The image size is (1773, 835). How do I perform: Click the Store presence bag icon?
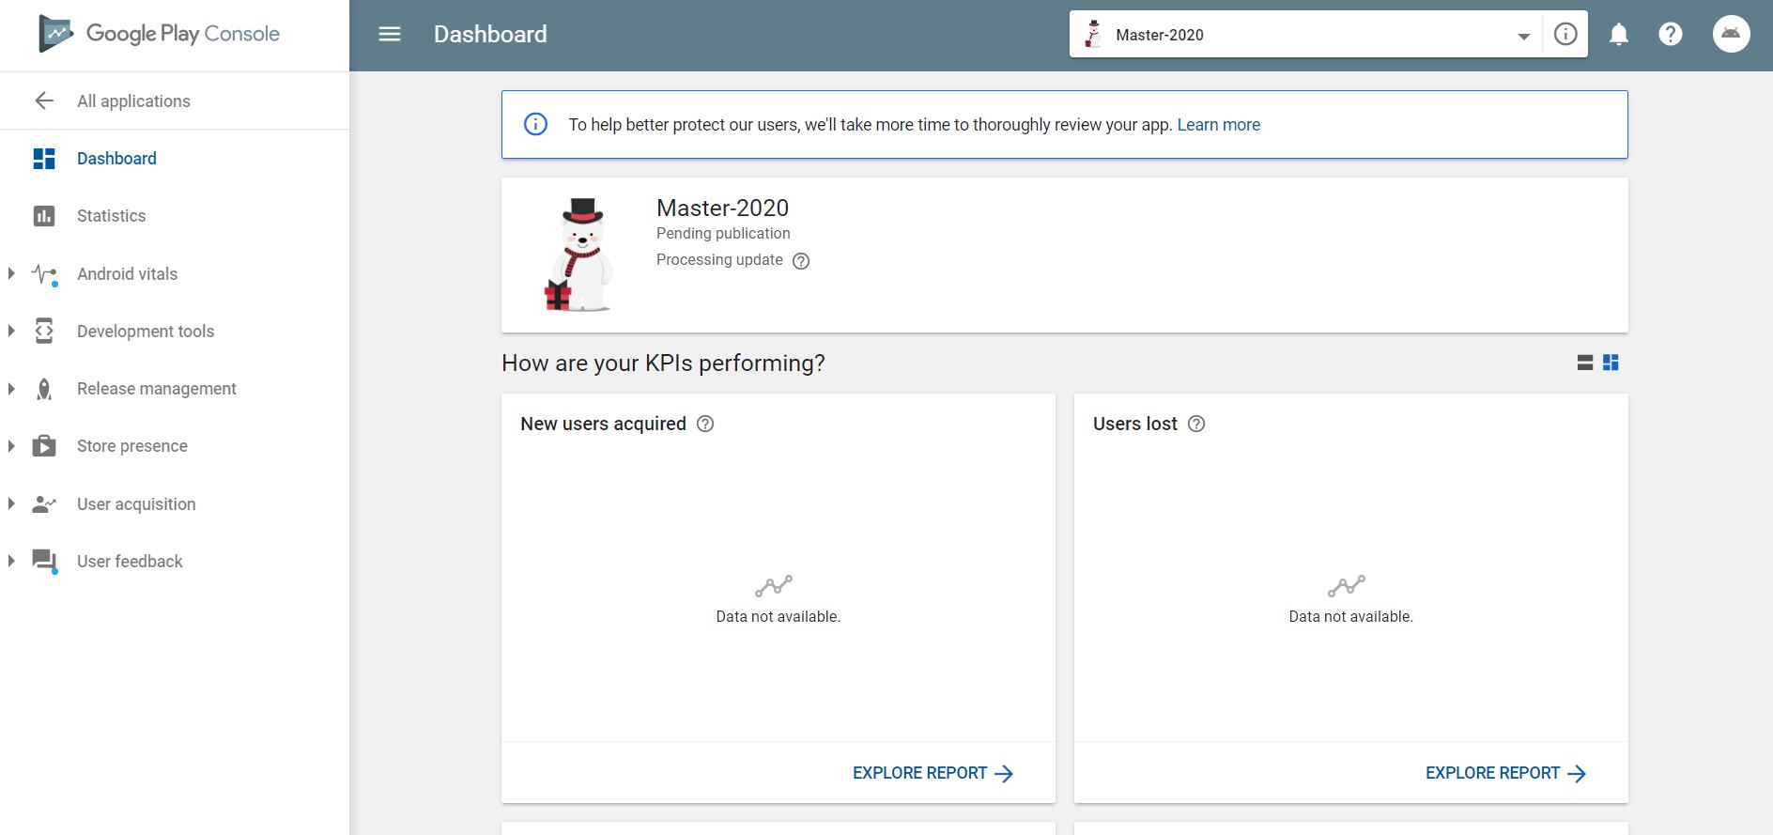(44, 446)
